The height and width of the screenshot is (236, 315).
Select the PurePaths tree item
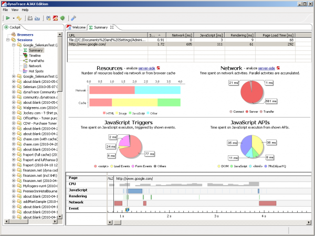pos(36,61)
